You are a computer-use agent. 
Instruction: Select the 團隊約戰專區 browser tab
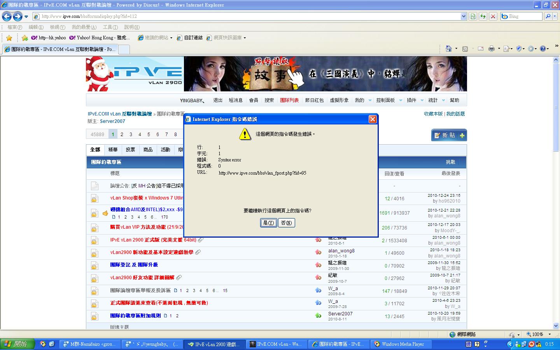pos(59,49)
